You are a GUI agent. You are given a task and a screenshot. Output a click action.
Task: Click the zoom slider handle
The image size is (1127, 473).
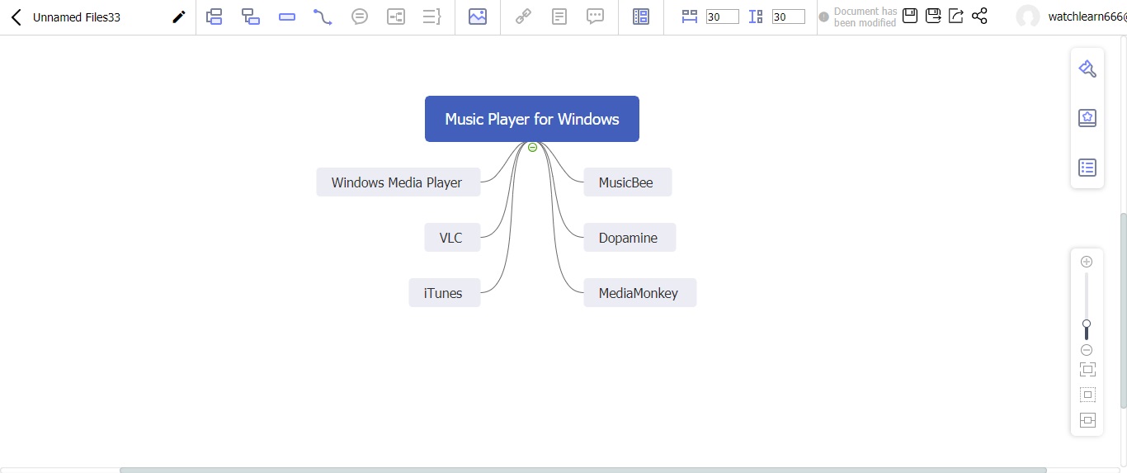coord(1087,324)
